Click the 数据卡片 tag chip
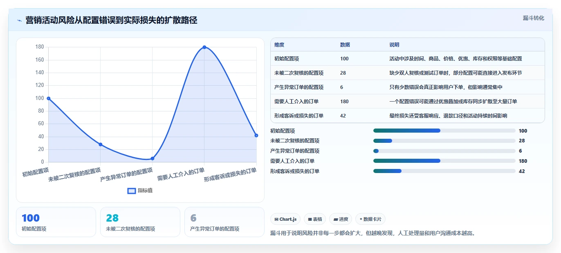Image resolution: width=561 pixels, height=253 pixels. pos(370,219)
